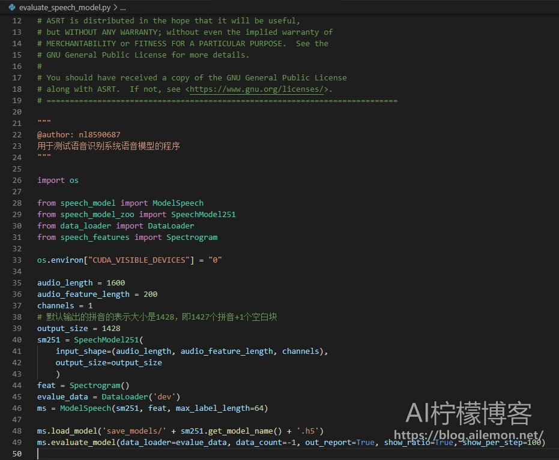
Task: Click the value 1600 for audio_length
Action: tap(116, 282)
